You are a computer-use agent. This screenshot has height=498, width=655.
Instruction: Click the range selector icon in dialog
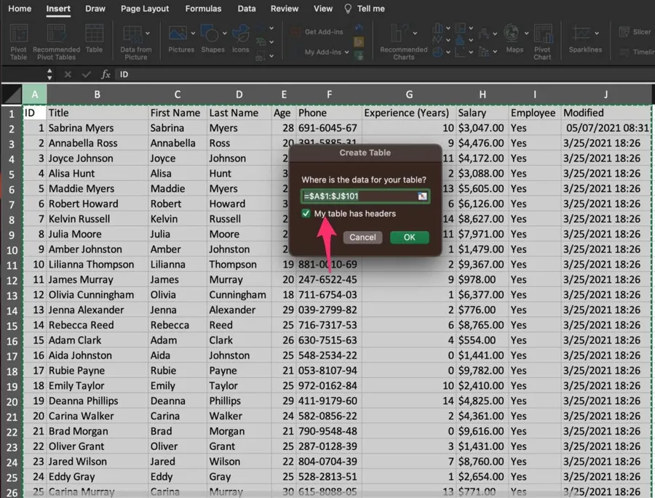(422, 197)
